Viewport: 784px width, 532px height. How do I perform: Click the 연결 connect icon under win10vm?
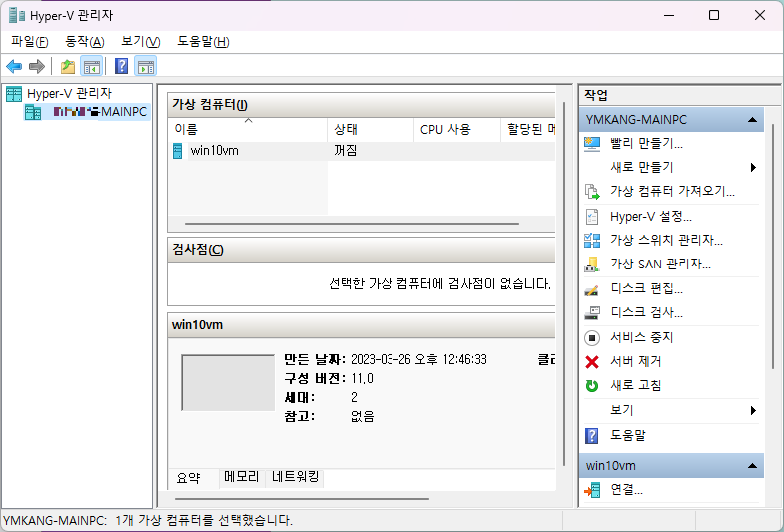pyautogui.click(x=592, y=490)
